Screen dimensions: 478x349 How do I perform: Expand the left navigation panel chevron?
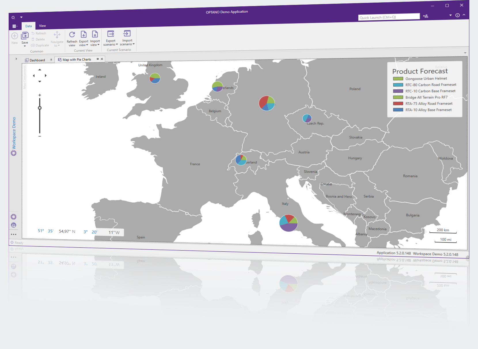[x=16, y=59]
